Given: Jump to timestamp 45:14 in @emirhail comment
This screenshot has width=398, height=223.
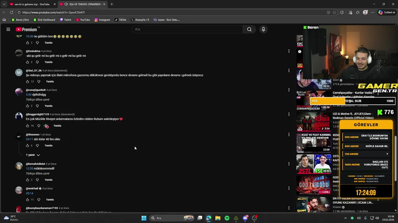Looking at the screenshot, I should pos(30,194).
